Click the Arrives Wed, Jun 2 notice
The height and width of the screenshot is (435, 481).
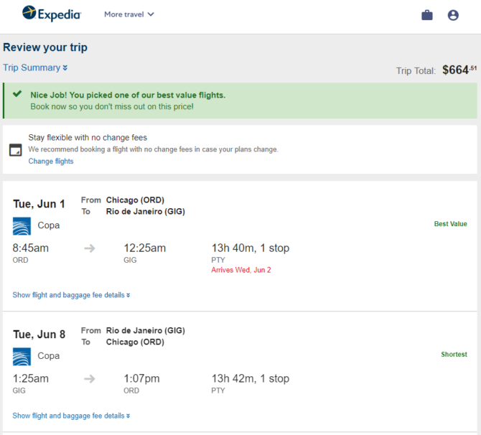241,270
